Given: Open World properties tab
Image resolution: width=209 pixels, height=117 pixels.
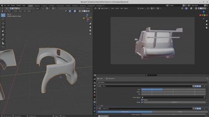Looking at the screenshot, I should tap(95, 95).
